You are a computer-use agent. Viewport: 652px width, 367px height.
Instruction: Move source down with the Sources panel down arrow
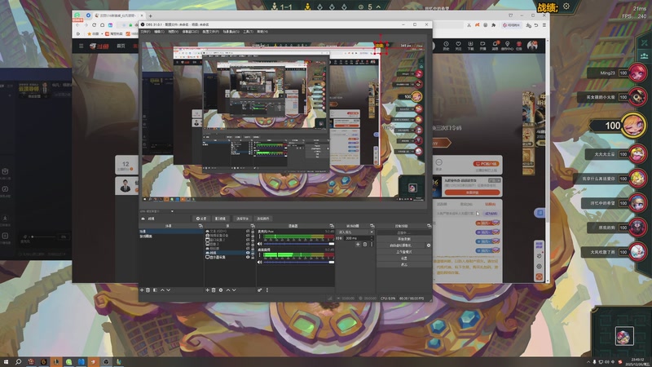(234, 290)
